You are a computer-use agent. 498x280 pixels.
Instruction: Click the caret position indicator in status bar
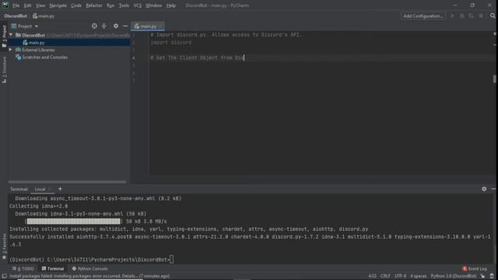point(372,276)
